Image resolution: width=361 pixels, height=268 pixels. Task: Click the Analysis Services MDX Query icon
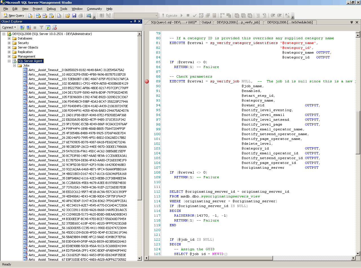click(x=38, y=16)
